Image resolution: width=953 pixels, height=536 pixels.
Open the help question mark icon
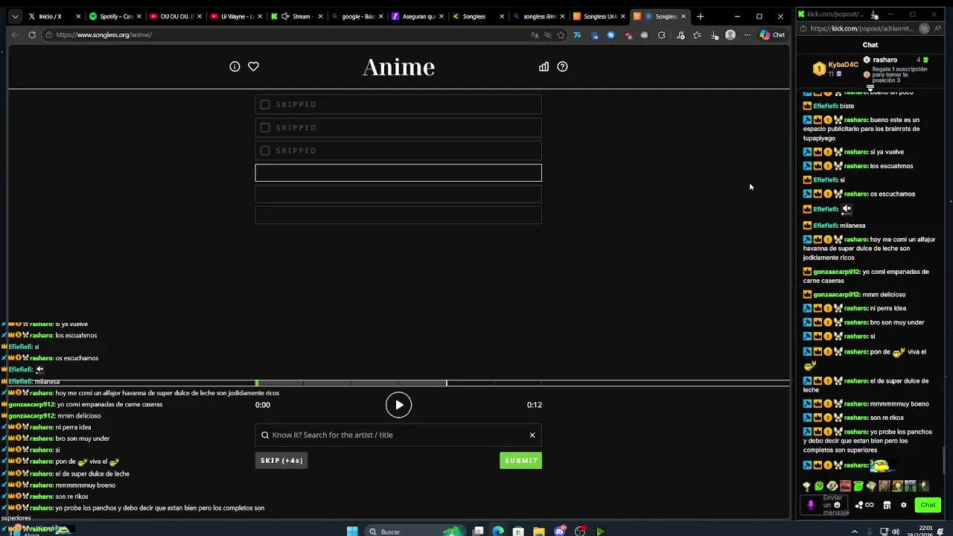coord(562,66)
